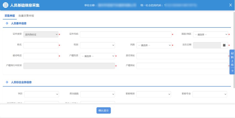
Task: Focus the 姓名 text box
Action: 41,45
